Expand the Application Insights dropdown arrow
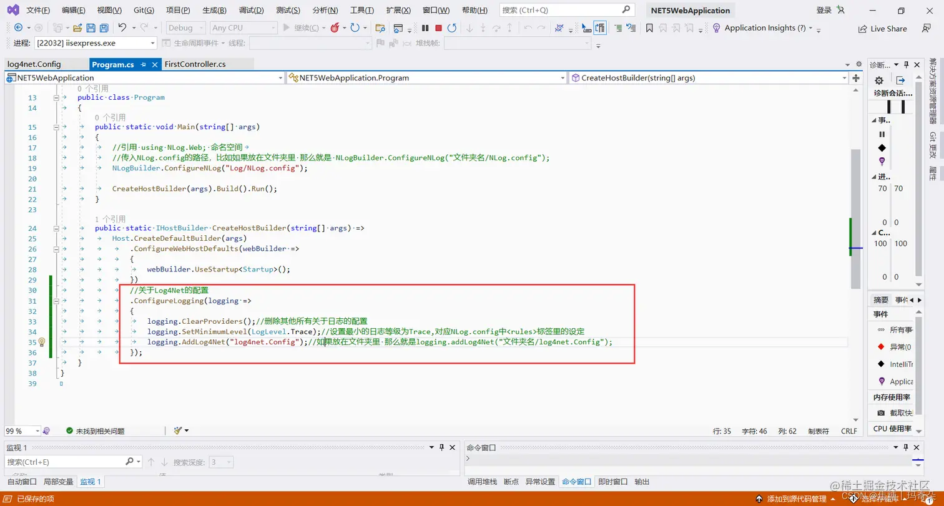The height and width of the screenshot is (506, 944). tap(810, 28)
